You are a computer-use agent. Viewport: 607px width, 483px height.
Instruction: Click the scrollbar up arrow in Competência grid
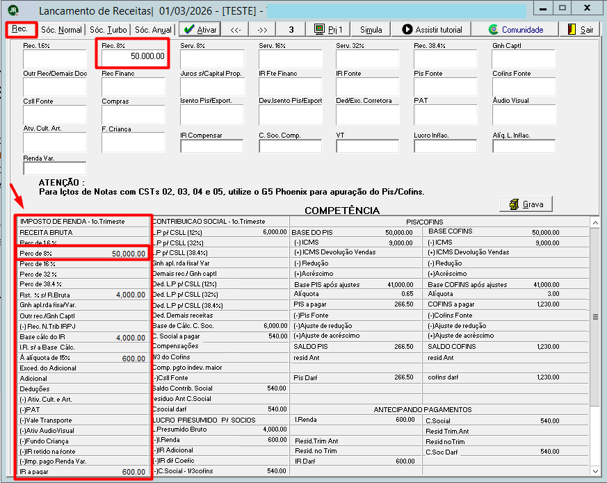(595, 222)
